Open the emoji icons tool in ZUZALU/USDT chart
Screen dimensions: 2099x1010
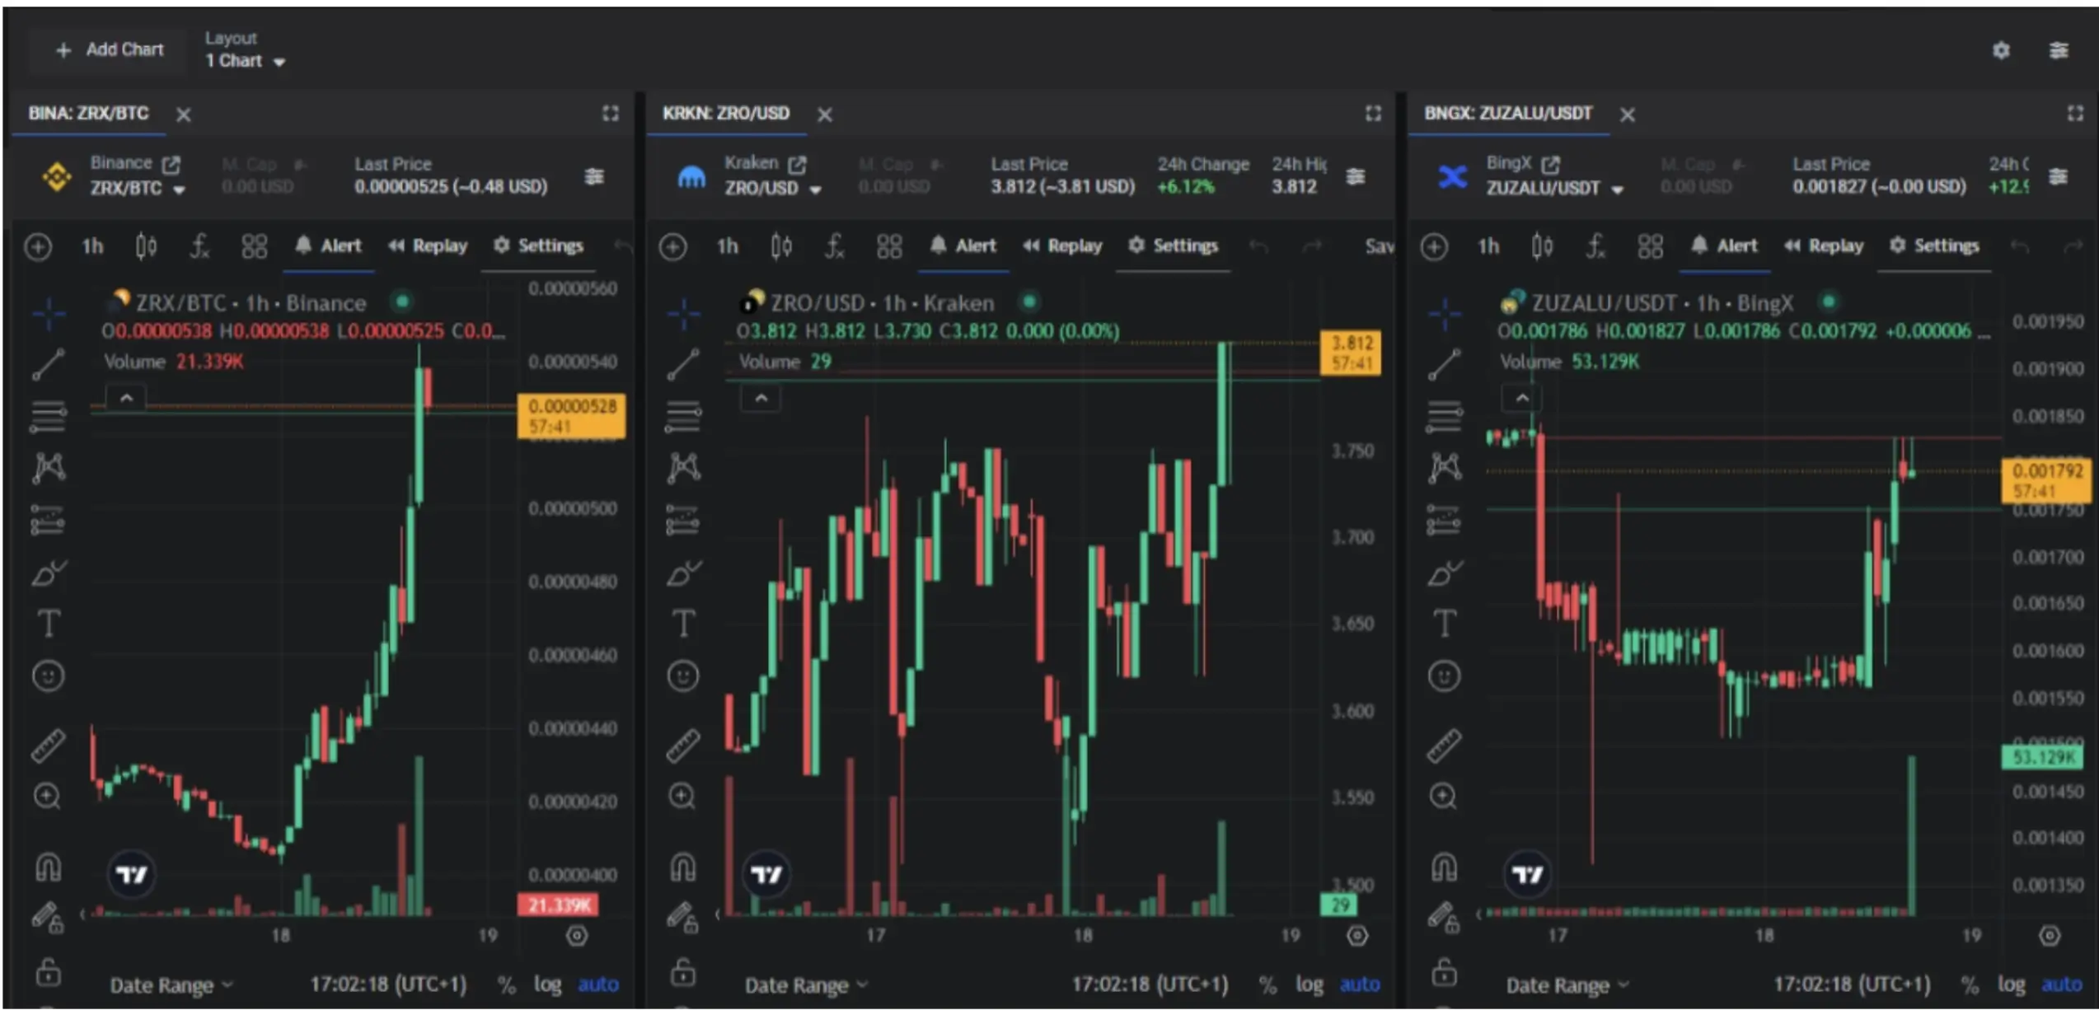pyautogui.click(x=1444, y=676)
